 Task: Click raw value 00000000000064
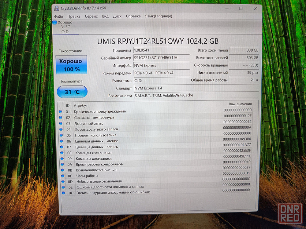(237, 122)
